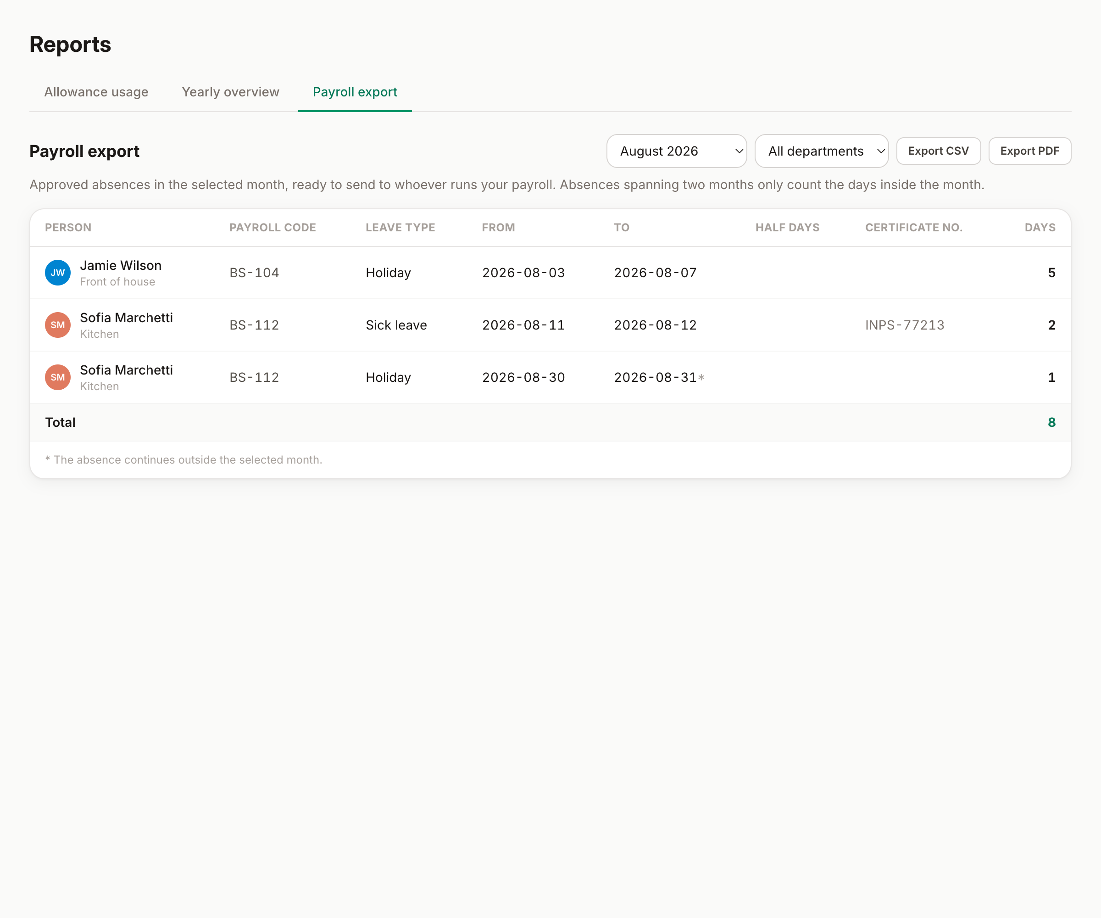The width and height of the screenshot is (1101, 918).
Task: Click Sofia Marchetti in the Sick leave row
Action: (x=126, y=318)
